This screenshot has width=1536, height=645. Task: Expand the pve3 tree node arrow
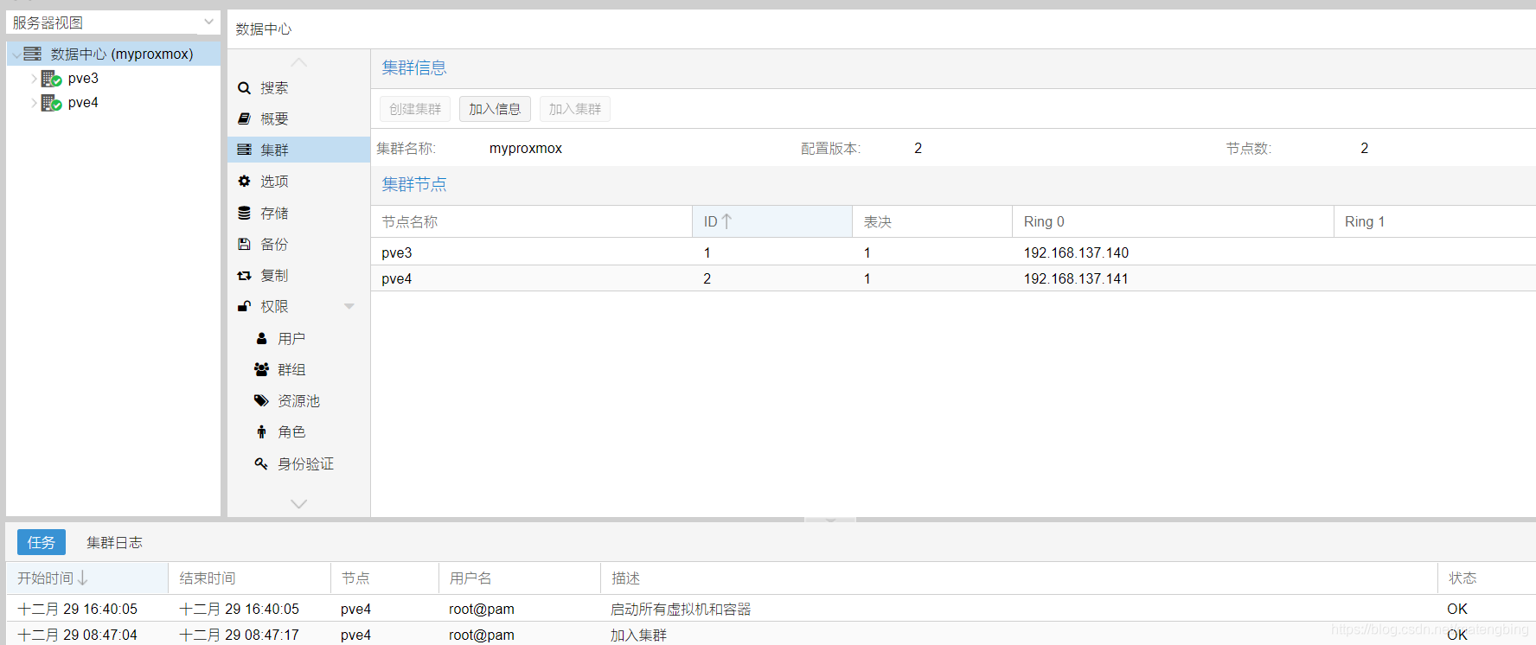tap(34, 79)
